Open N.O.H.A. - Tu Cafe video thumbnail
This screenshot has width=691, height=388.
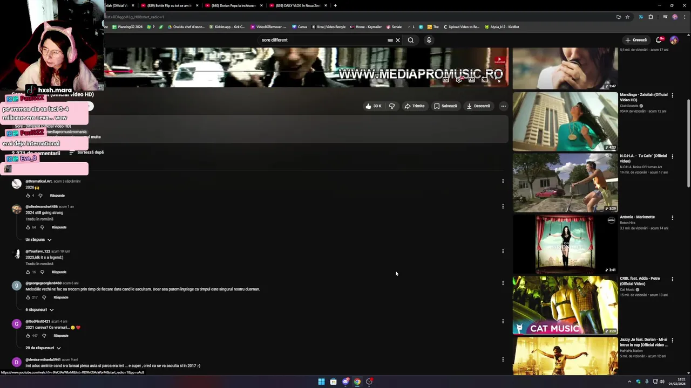pos(565,183)
